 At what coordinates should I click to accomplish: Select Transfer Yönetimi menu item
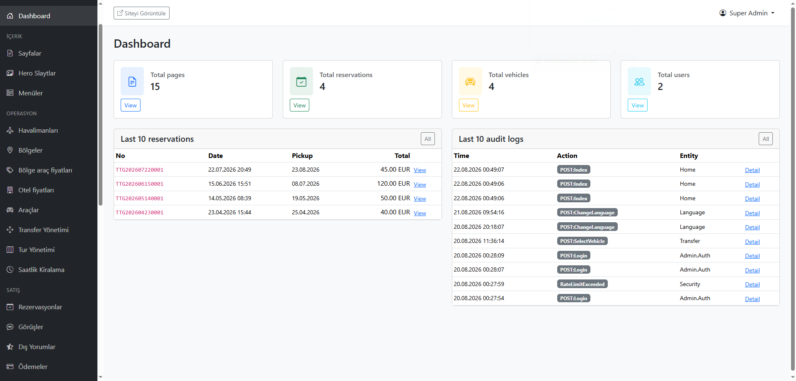pos(49,230)
